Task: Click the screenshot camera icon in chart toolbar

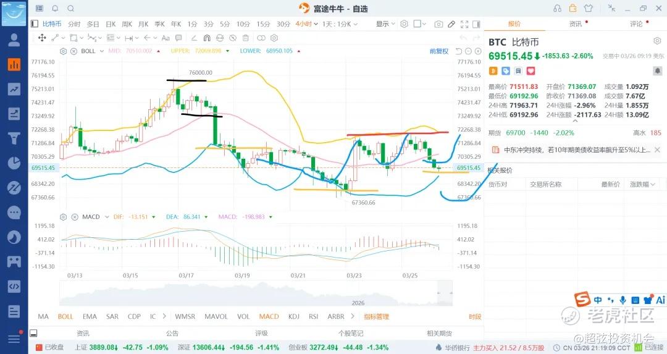Action: (x=438, y=24)
